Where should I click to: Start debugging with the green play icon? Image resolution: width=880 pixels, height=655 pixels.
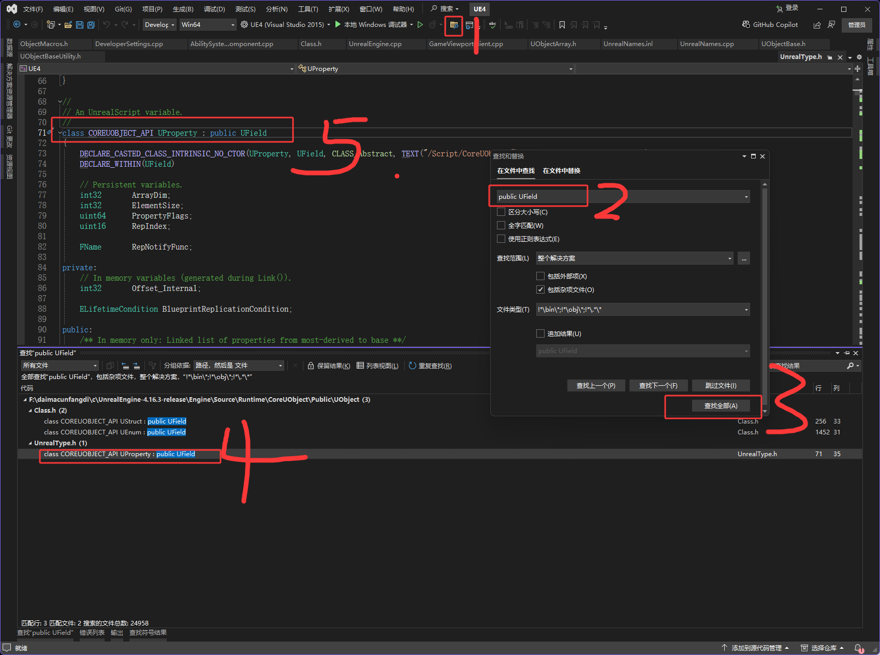pos(338,24)
